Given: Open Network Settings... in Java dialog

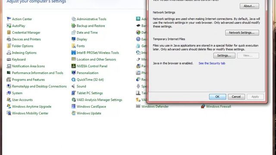Looking at the screenshot, I should [242, 33].
